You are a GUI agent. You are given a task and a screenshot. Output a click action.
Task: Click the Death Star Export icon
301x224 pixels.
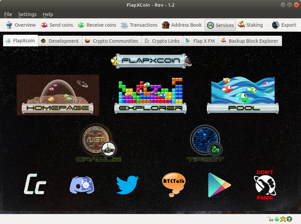point(276,25)
